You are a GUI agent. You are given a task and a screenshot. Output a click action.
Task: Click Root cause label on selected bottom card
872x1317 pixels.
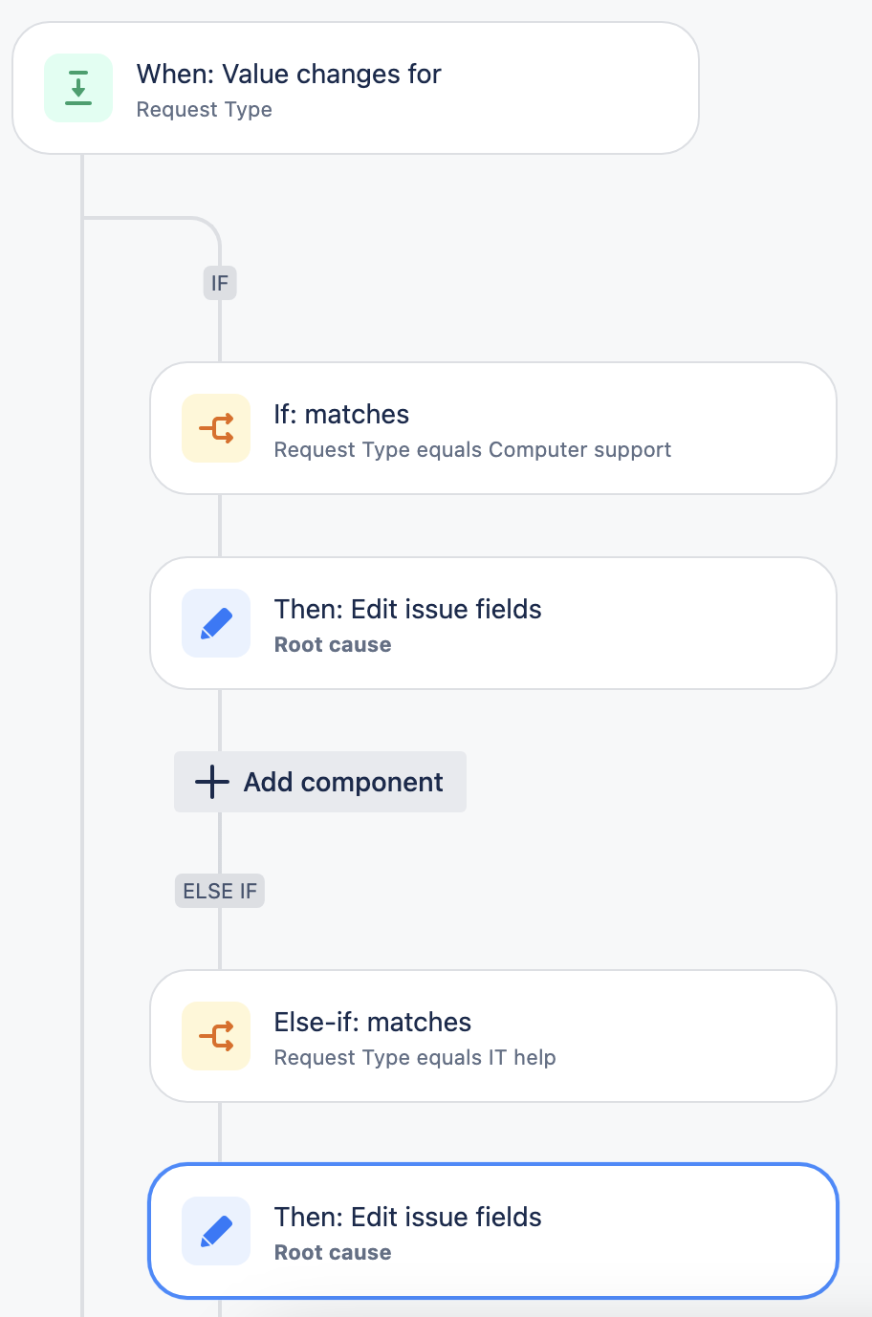click(332, 1252)
